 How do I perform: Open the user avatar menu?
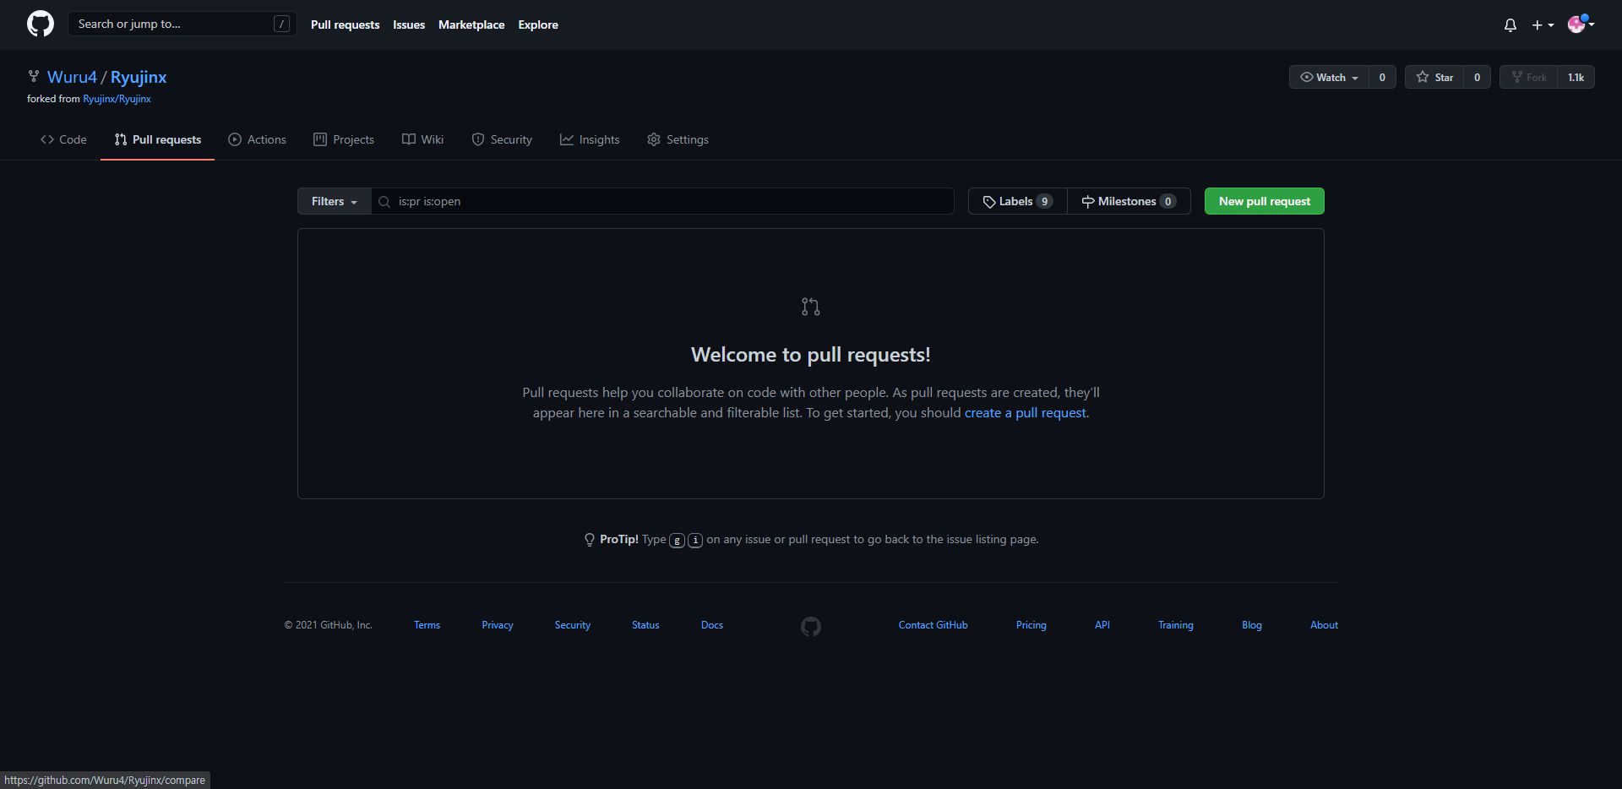[1581, 24]
